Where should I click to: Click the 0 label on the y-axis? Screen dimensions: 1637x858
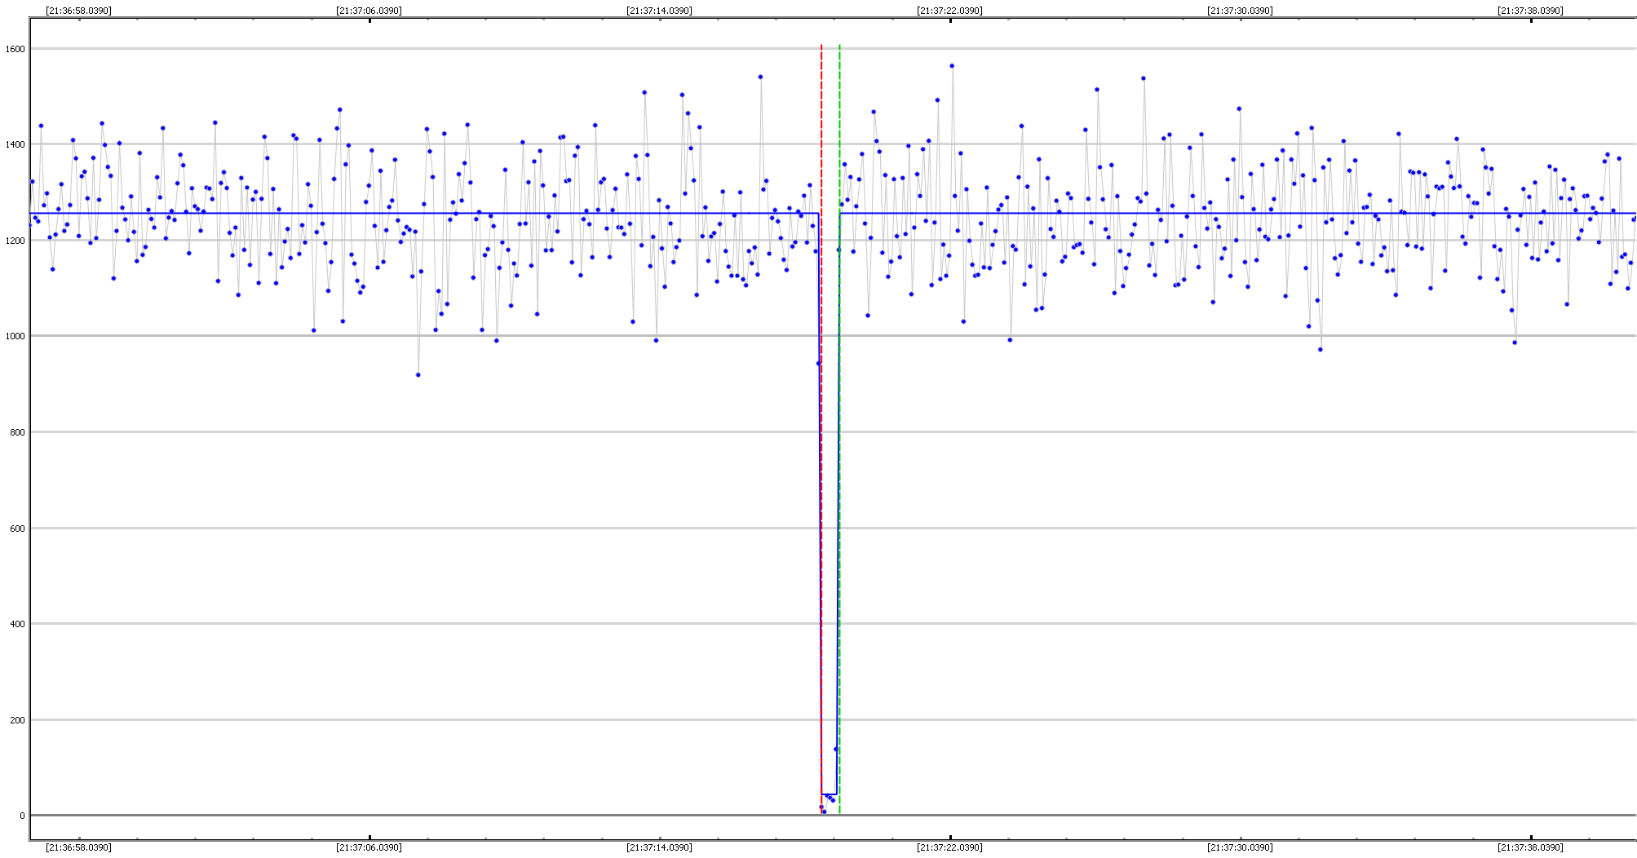pyautogui.click(x=22, y=816)
